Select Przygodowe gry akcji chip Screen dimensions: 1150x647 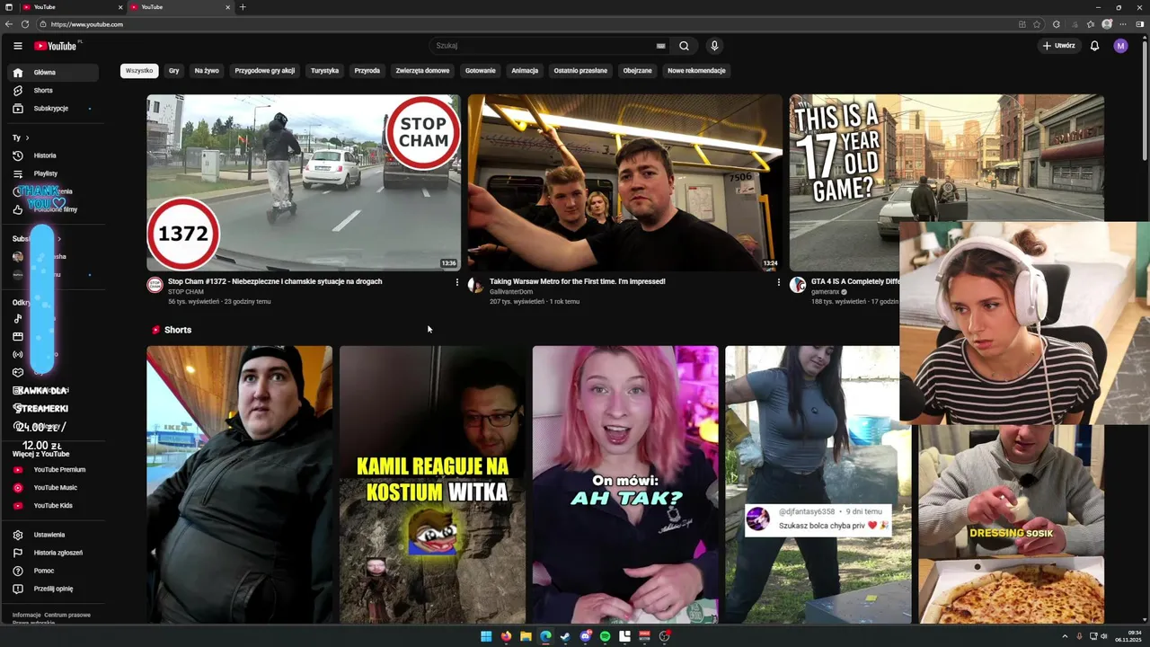coord(265,70)
